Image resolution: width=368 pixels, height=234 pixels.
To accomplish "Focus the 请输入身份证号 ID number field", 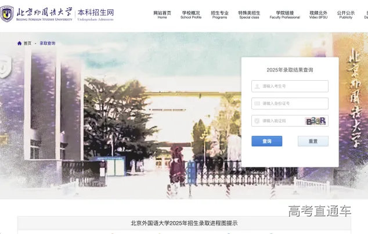I will pyautogui.click(x=290, y=103).
